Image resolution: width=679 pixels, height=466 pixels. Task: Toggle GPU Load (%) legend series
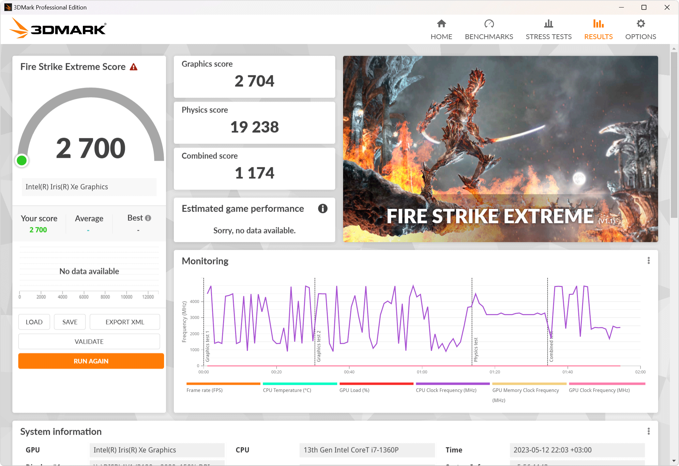coord(354,390)
